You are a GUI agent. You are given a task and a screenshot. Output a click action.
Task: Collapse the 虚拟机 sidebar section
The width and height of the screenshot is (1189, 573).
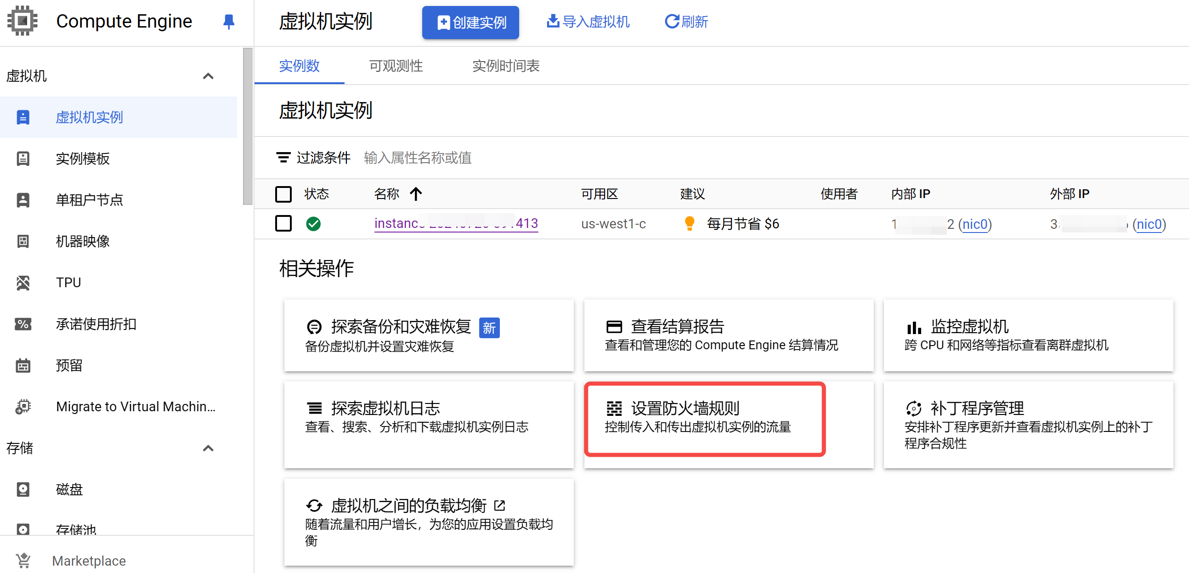tap(208, 76)
